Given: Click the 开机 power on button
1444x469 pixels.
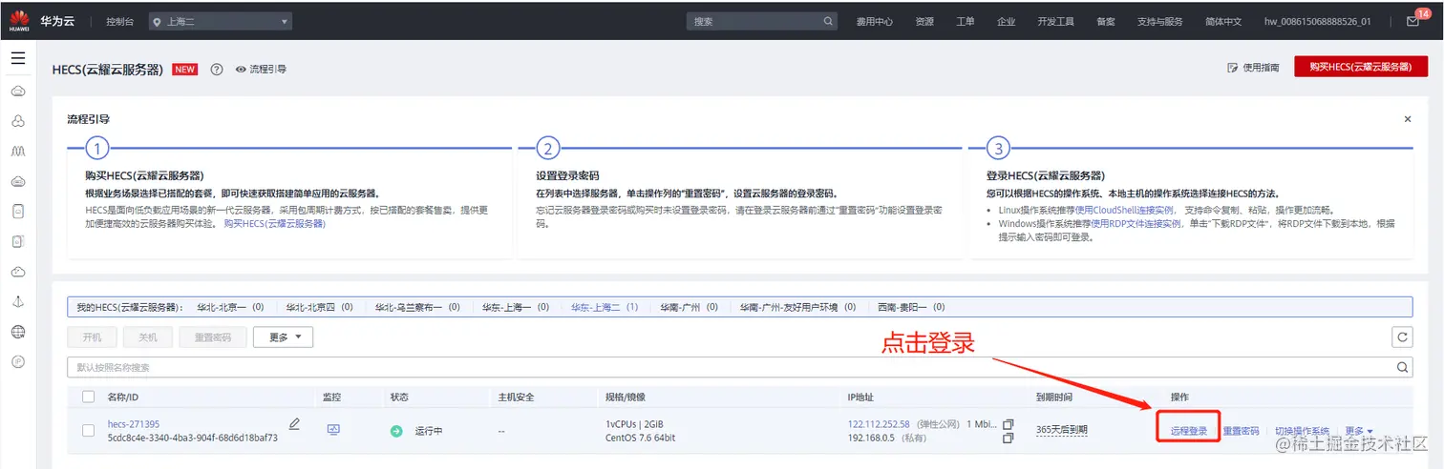Looking at the screenshot, I should 92,337.
